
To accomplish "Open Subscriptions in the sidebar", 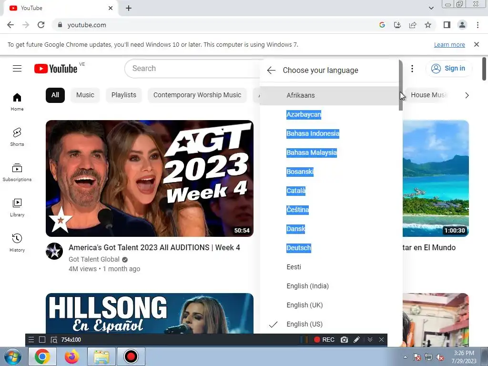I will coord(17,172).
